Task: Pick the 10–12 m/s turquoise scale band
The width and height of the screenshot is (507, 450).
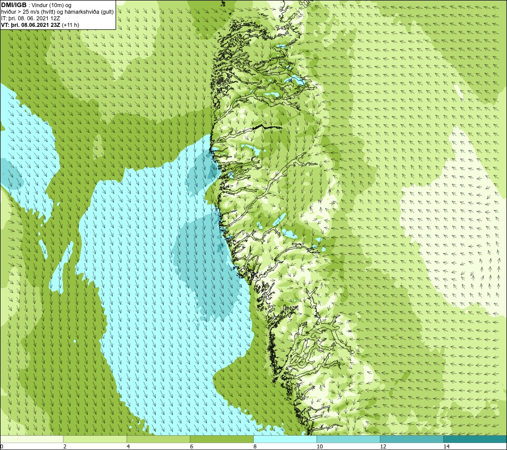Action: (349, 439)
